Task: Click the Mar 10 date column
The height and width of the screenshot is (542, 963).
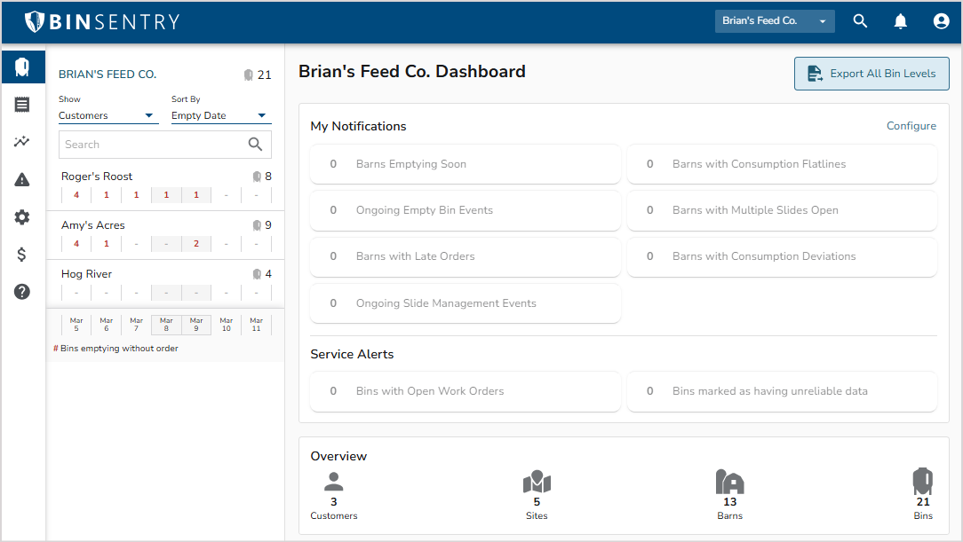Action: [x=227, y=325]
